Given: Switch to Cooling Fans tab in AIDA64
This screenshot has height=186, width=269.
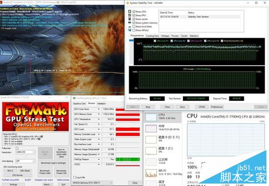Looking at the screenshot, I should click(x=152, y=36).
